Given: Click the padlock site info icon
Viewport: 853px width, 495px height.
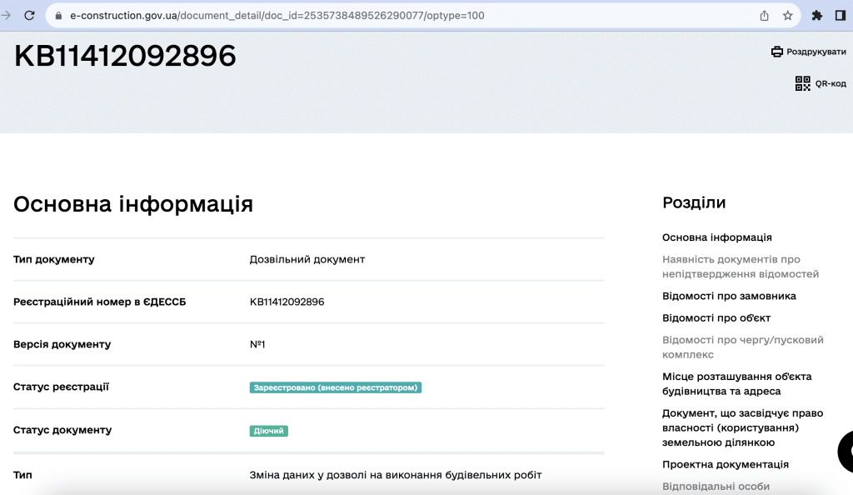Looking at the screenshot, I should (58, 16).
